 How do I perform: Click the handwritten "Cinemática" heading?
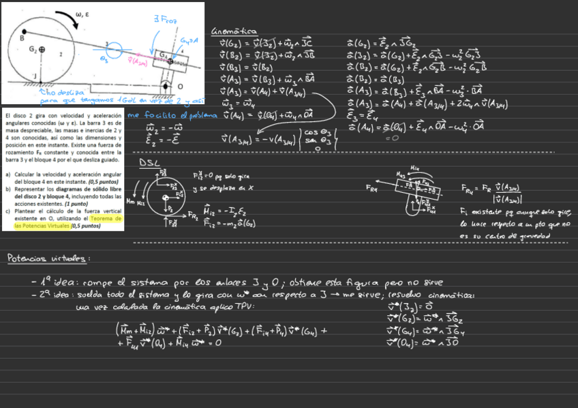(x=234, y=31)
